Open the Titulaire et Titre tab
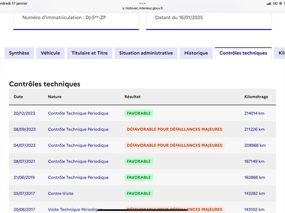The height and width of the screenshot is (213, 285). tap(90, 53)
